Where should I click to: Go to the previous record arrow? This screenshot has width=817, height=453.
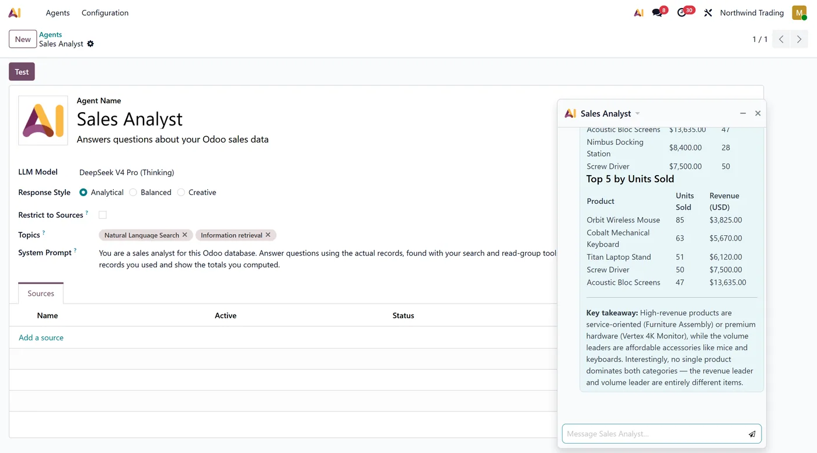(781, 39)
